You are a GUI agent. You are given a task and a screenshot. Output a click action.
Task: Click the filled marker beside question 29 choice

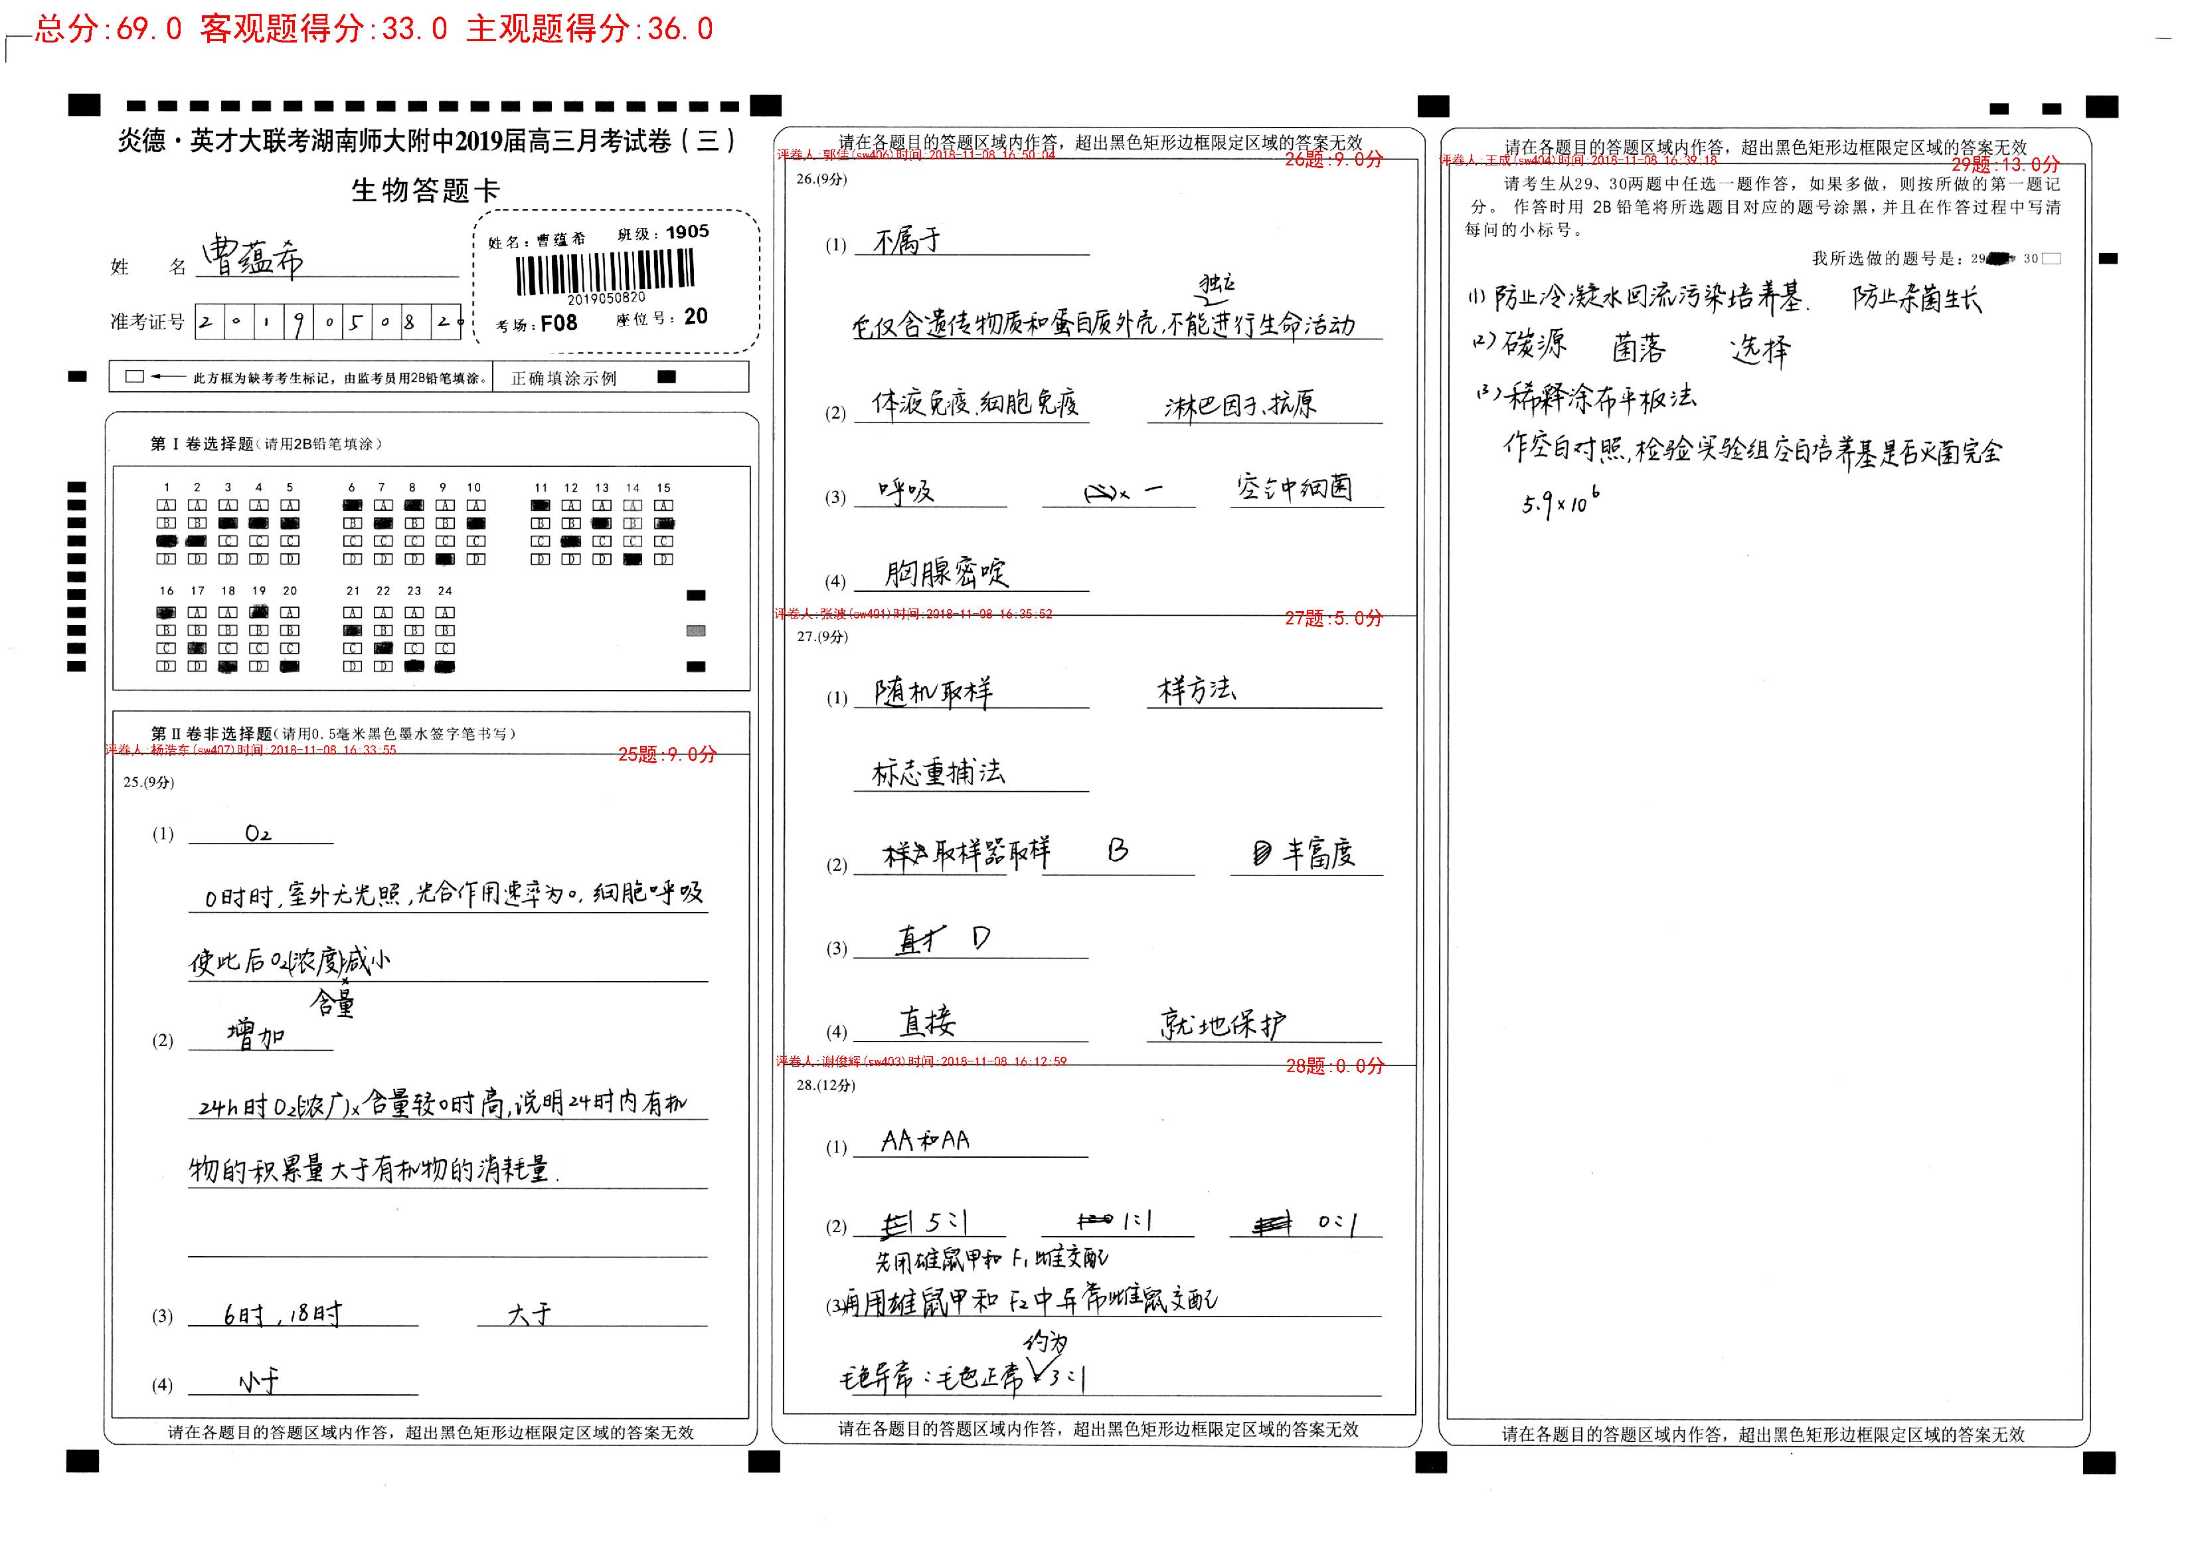tap(1999, 258)
